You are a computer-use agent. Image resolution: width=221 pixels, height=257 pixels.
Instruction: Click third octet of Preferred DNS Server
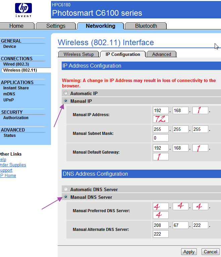point(200,206)
